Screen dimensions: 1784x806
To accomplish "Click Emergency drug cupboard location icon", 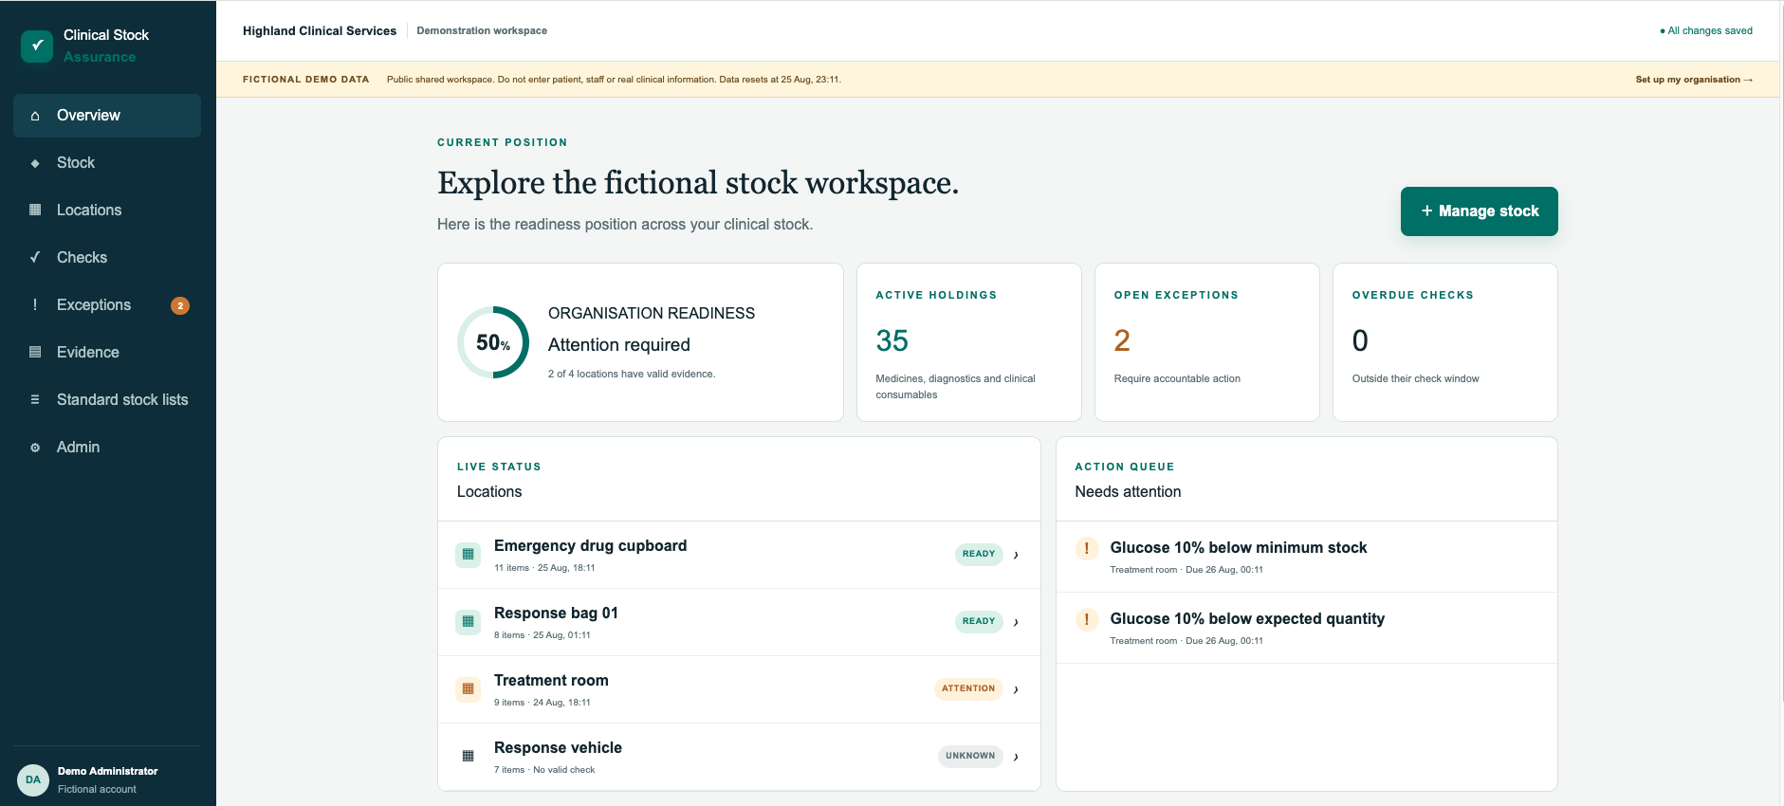I will point(468,555).
